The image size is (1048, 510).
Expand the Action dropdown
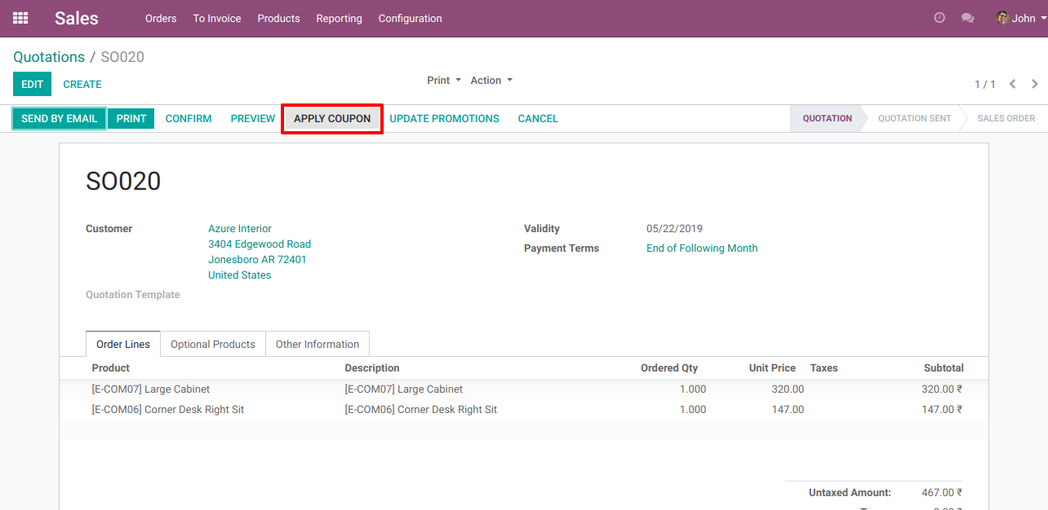click(491, 81)
